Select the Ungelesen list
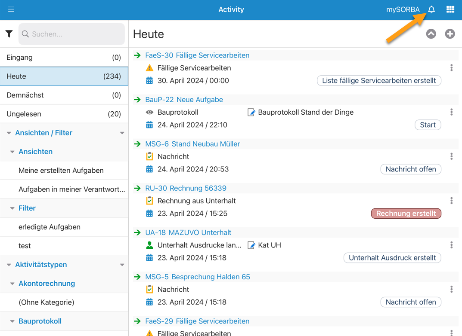Viewport: 462px width, 336px height. pyautogui.click(x=64, y=114)
